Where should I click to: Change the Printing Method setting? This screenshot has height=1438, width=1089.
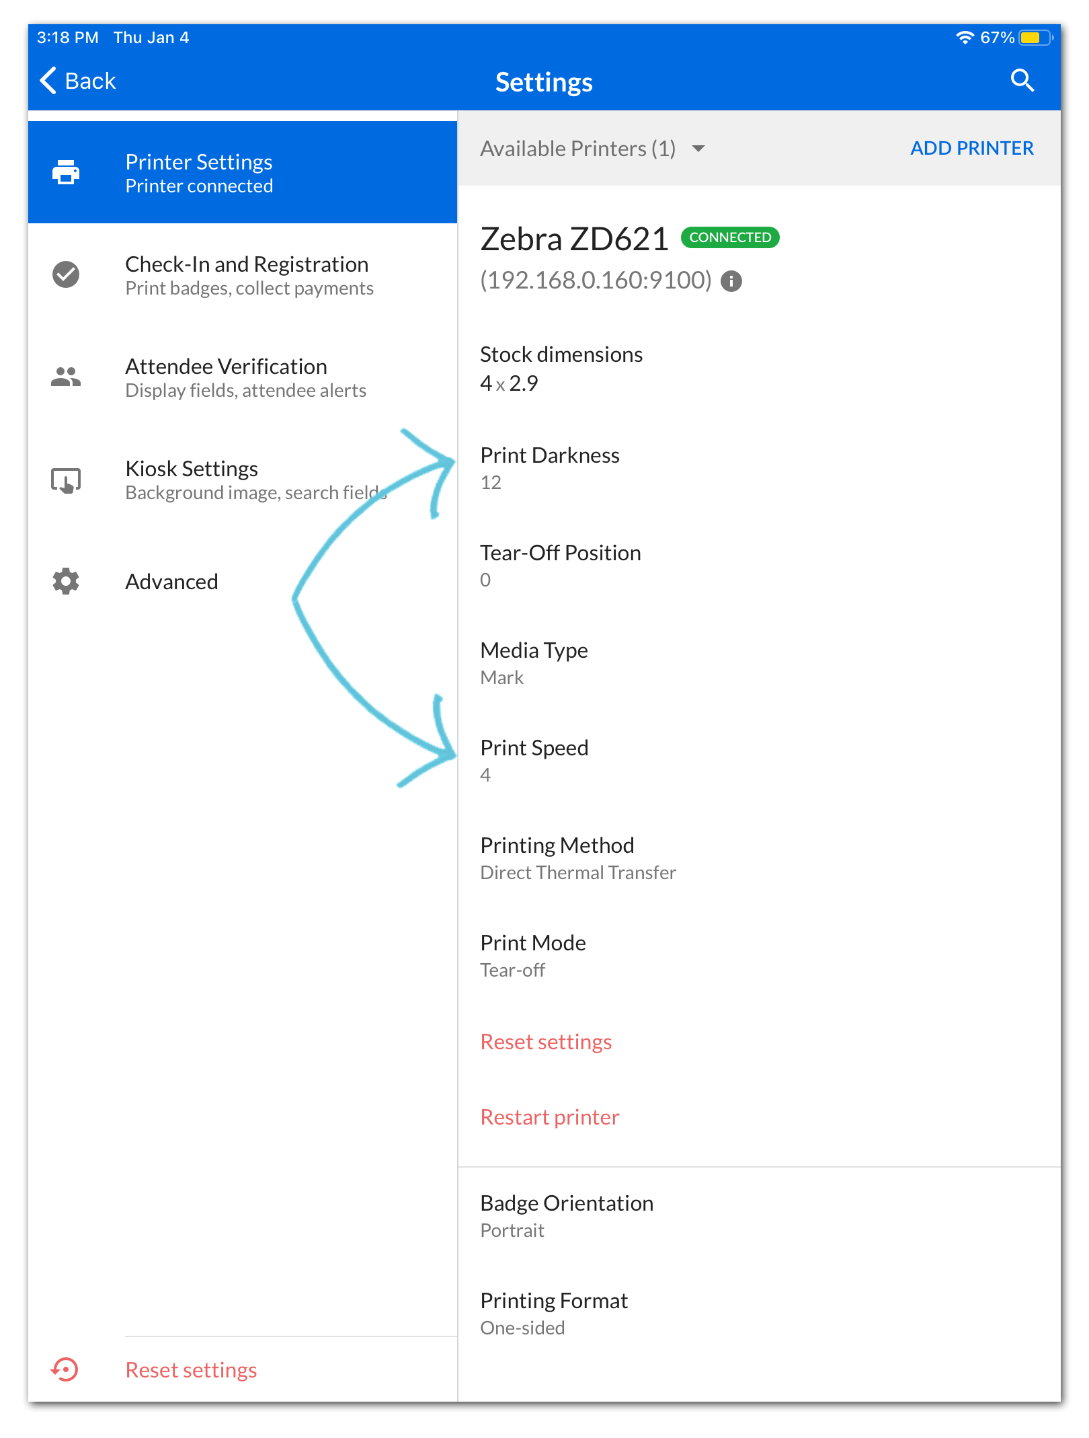coord(760,858)
